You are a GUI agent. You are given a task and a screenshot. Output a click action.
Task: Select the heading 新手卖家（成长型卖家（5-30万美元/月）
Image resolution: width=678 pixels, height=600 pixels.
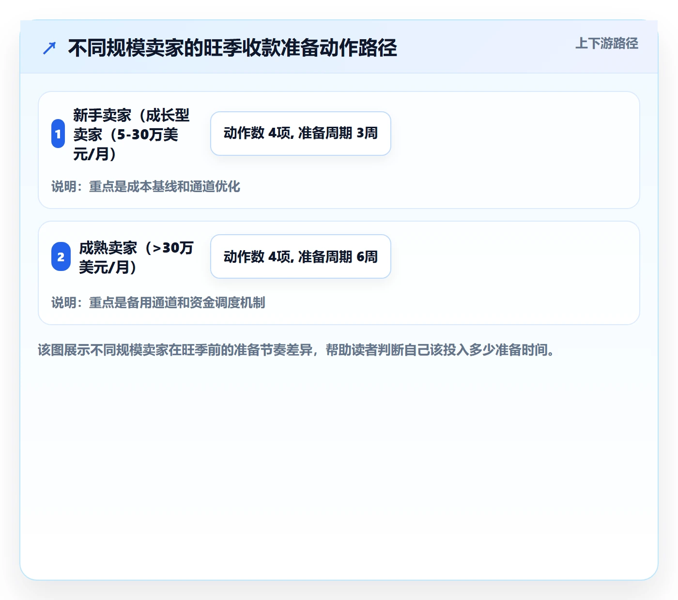131,135
